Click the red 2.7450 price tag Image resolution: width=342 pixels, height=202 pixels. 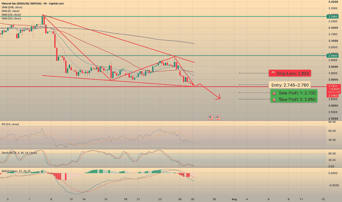[333, 95]
